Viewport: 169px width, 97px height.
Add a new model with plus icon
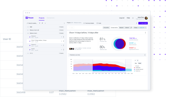pyautogui.click(x=45, y=23)
